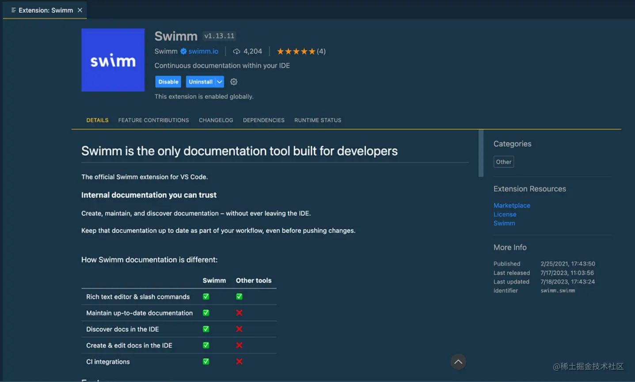The width and height of the screenshot is (635, 382).
Task: Click the Swimm extension logo thumbnail
Action: click(113, 60)
